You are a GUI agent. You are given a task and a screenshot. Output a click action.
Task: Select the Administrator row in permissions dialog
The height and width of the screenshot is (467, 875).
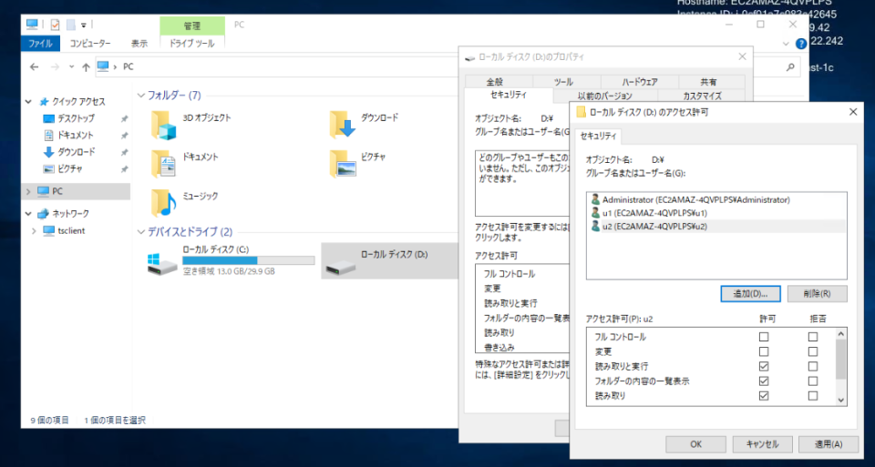[716, 199]
